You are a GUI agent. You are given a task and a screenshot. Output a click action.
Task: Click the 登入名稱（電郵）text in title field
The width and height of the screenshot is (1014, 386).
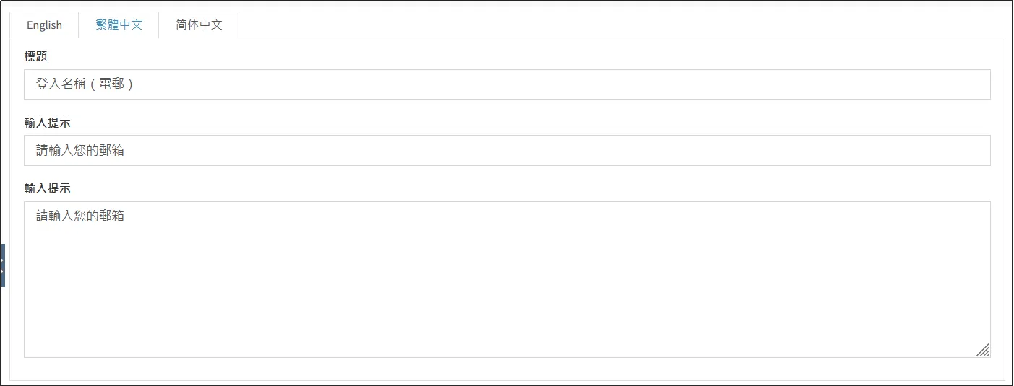click(x=85, y=84)
